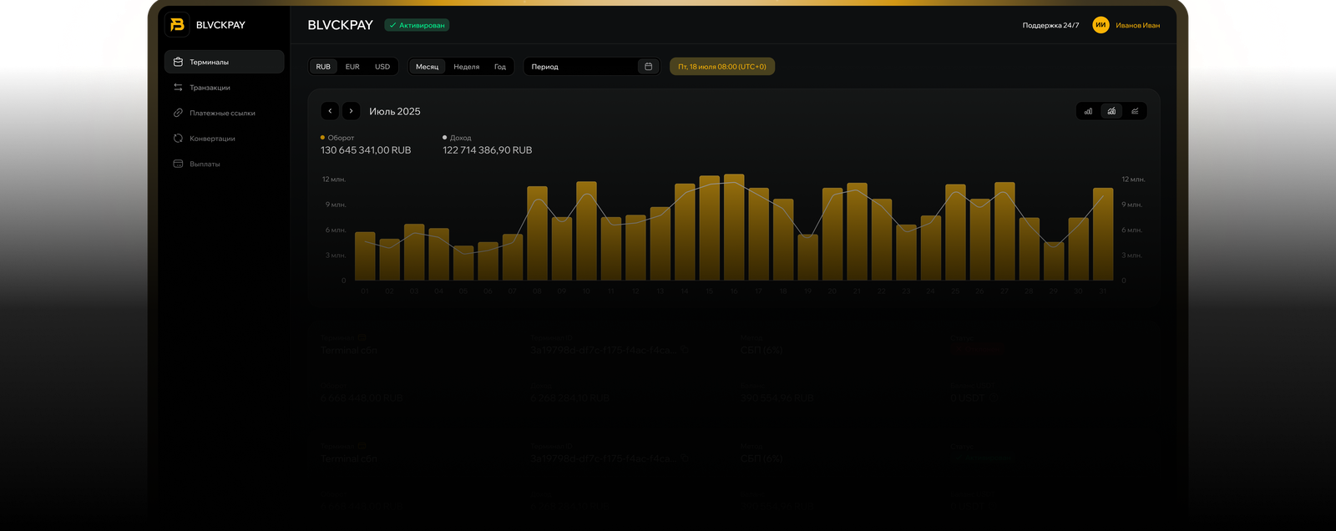1336x531 pixels.
Task: Click the Активирован status badge
Action: pos(417,25)
